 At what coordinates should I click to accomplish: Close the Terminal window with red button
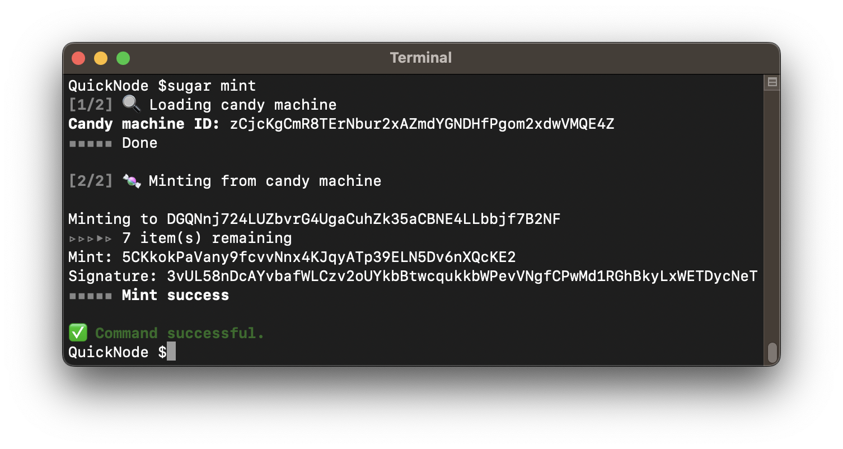78,58
